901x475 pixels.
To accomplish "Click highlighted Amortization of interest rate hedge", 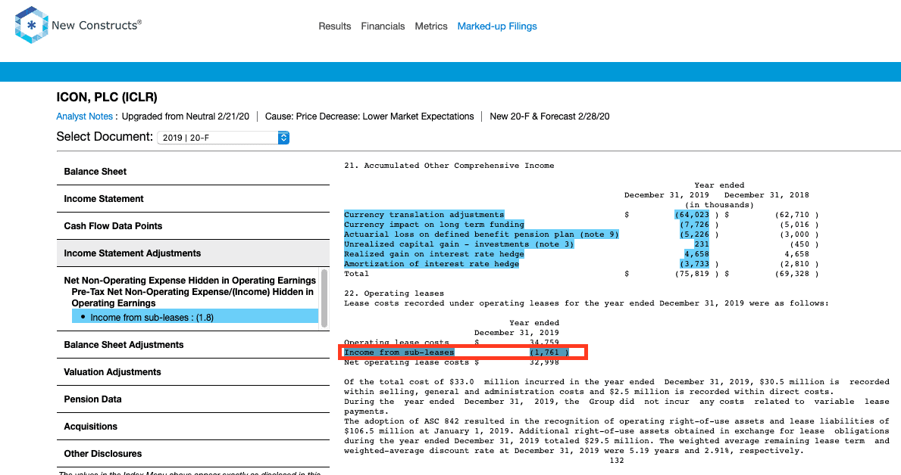I will 431,263.
